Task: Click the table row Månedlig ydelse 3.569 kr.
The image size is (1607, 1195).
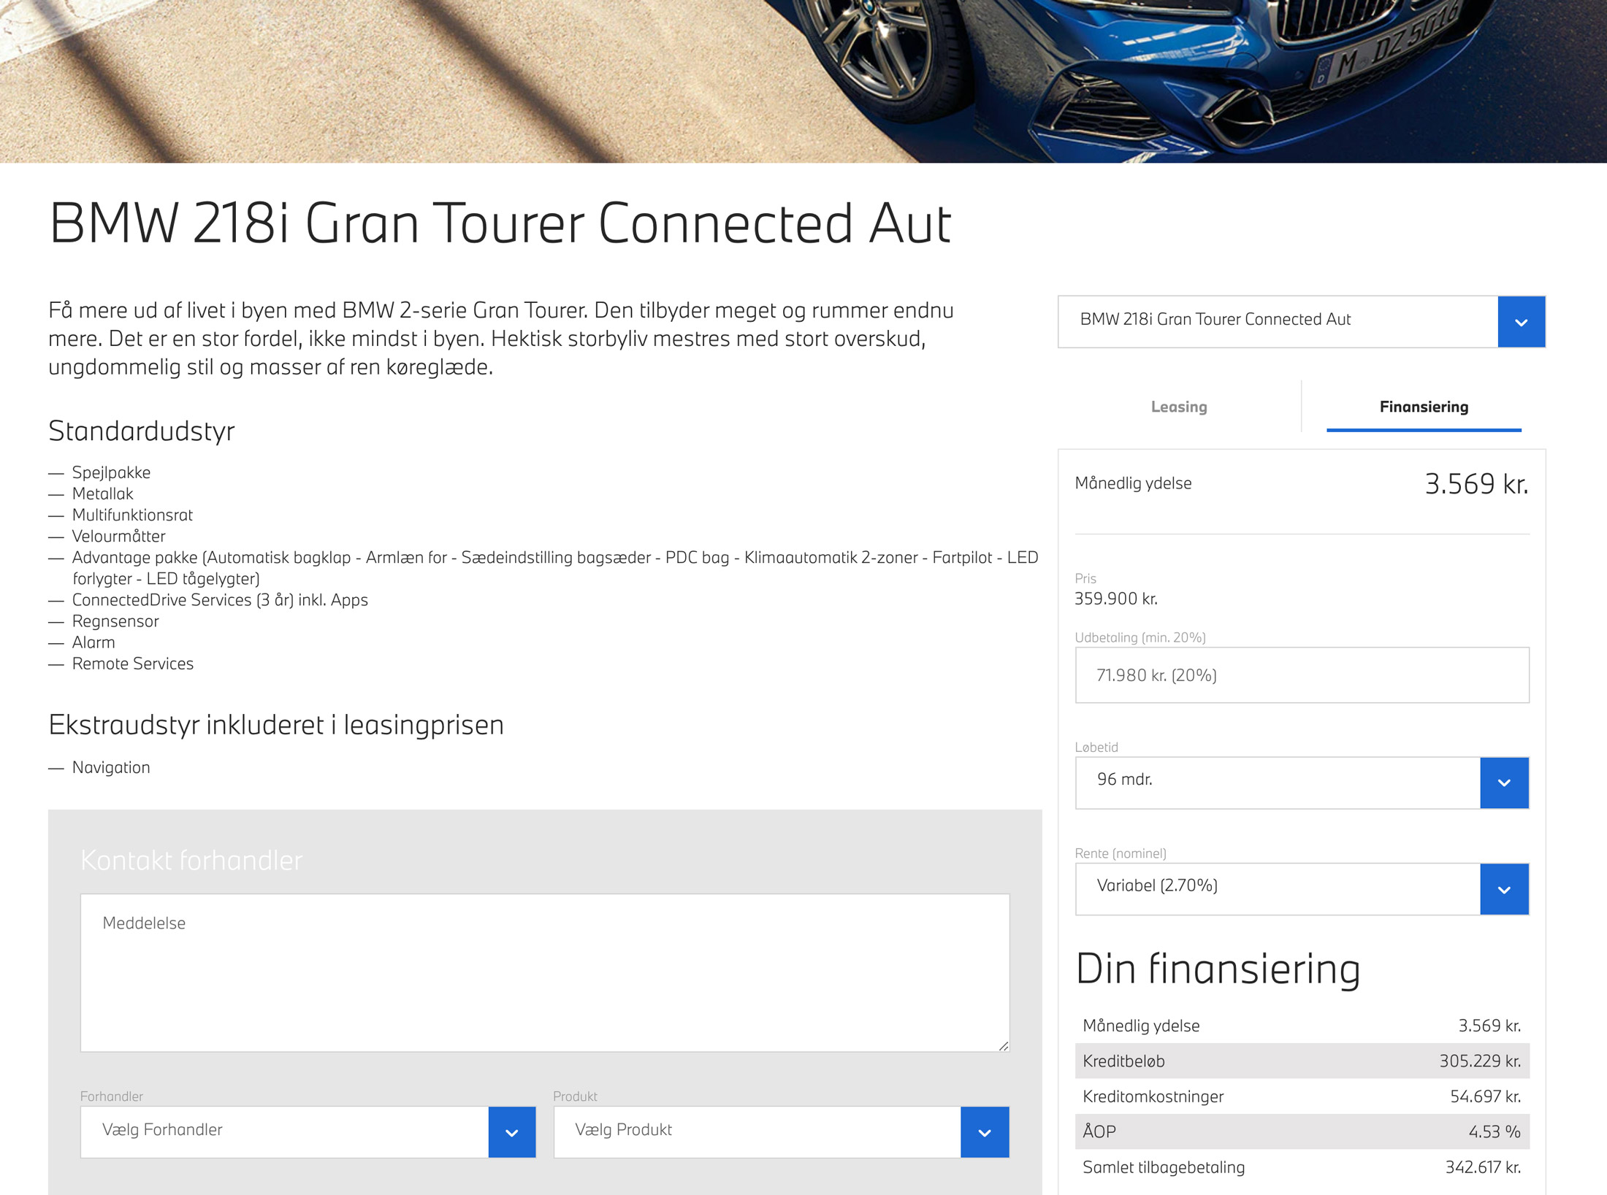Action: coord(1302,1026)
